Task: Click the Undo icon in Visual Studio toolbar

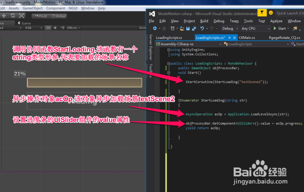Action: pos(202,28)
